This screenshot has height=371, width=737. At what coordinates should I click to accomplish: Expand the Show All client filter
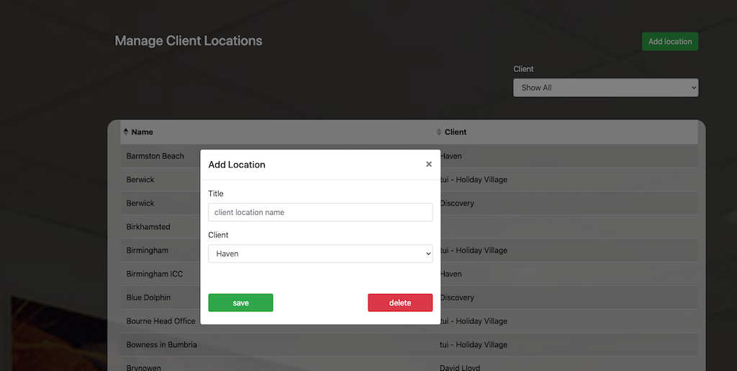(605, 88)
